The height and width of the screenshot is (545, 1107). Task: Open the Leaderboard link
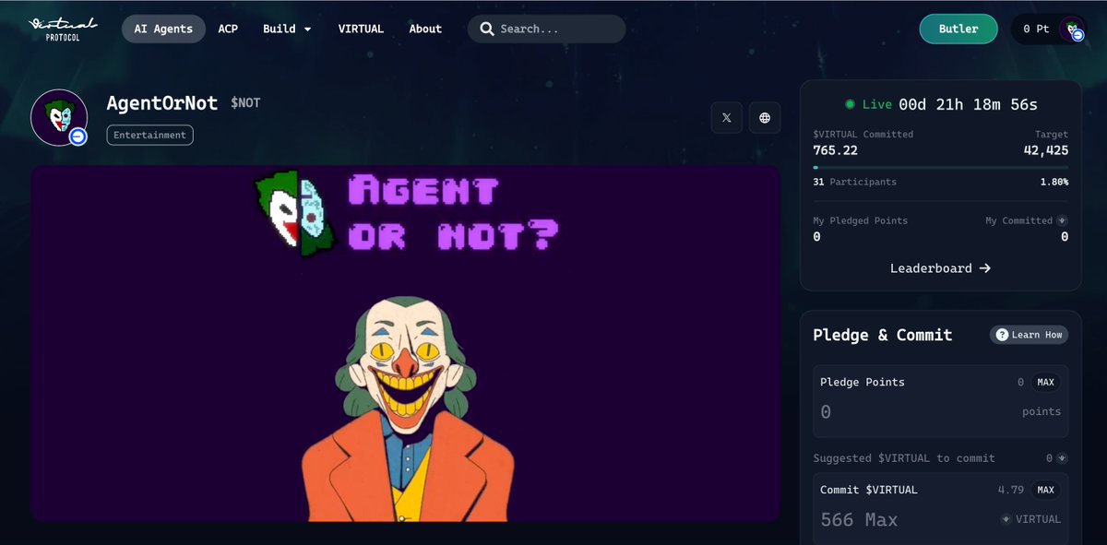tap(940, 268)
